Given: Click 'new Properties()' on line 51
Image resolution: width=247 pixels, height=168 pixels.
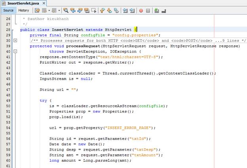Looking at the screenshot, I should point(112,111).
